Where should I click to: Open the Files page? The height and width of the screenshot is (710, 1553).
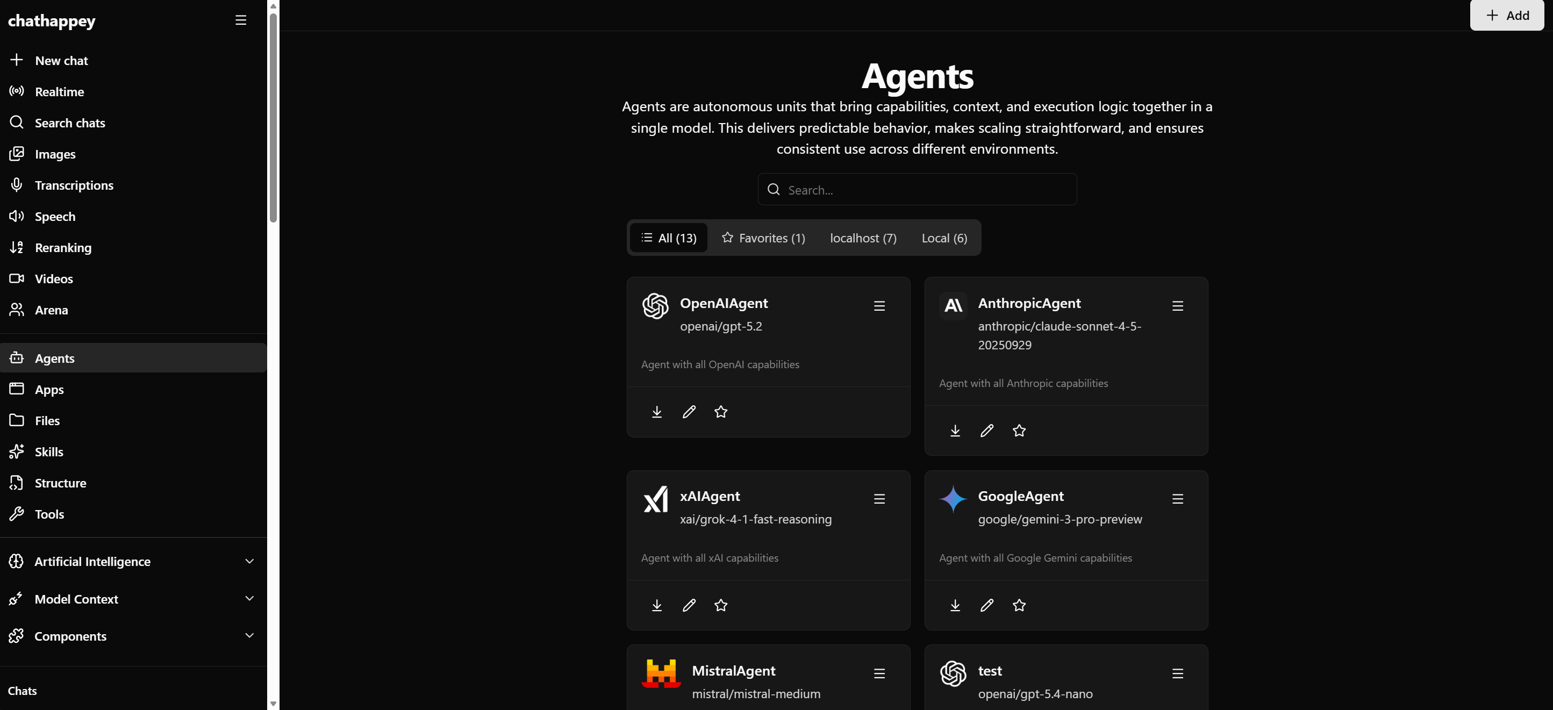[133, 421]
